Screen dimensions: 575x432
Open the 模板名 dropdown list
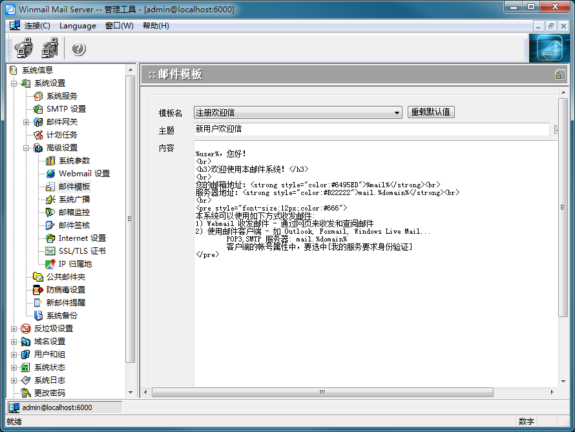point(397,113)
